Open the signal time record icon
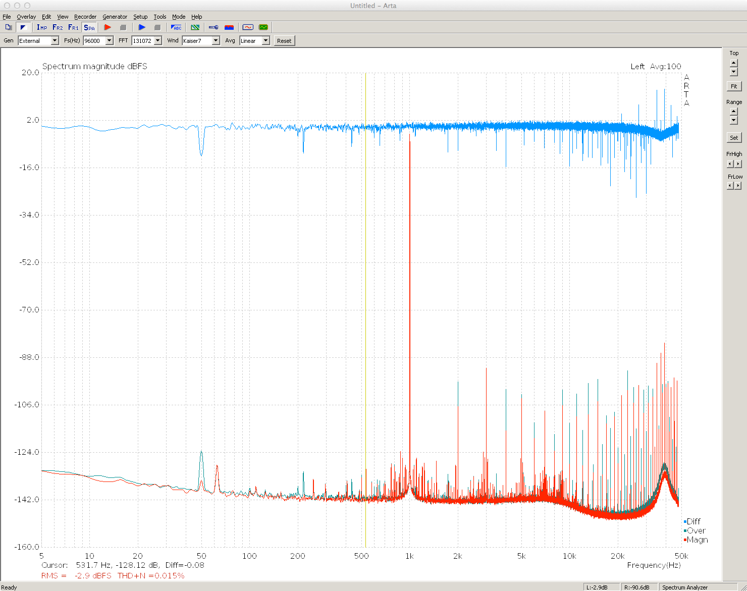The image size is (747, 591). point(248,27)
